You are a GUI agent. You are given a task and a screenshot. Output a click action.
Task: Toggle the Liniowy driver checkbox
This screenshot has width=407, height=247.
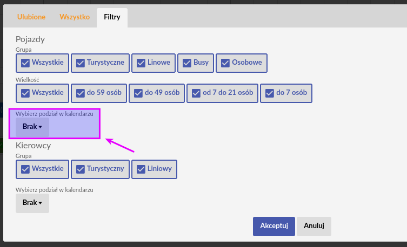[154, 169]
